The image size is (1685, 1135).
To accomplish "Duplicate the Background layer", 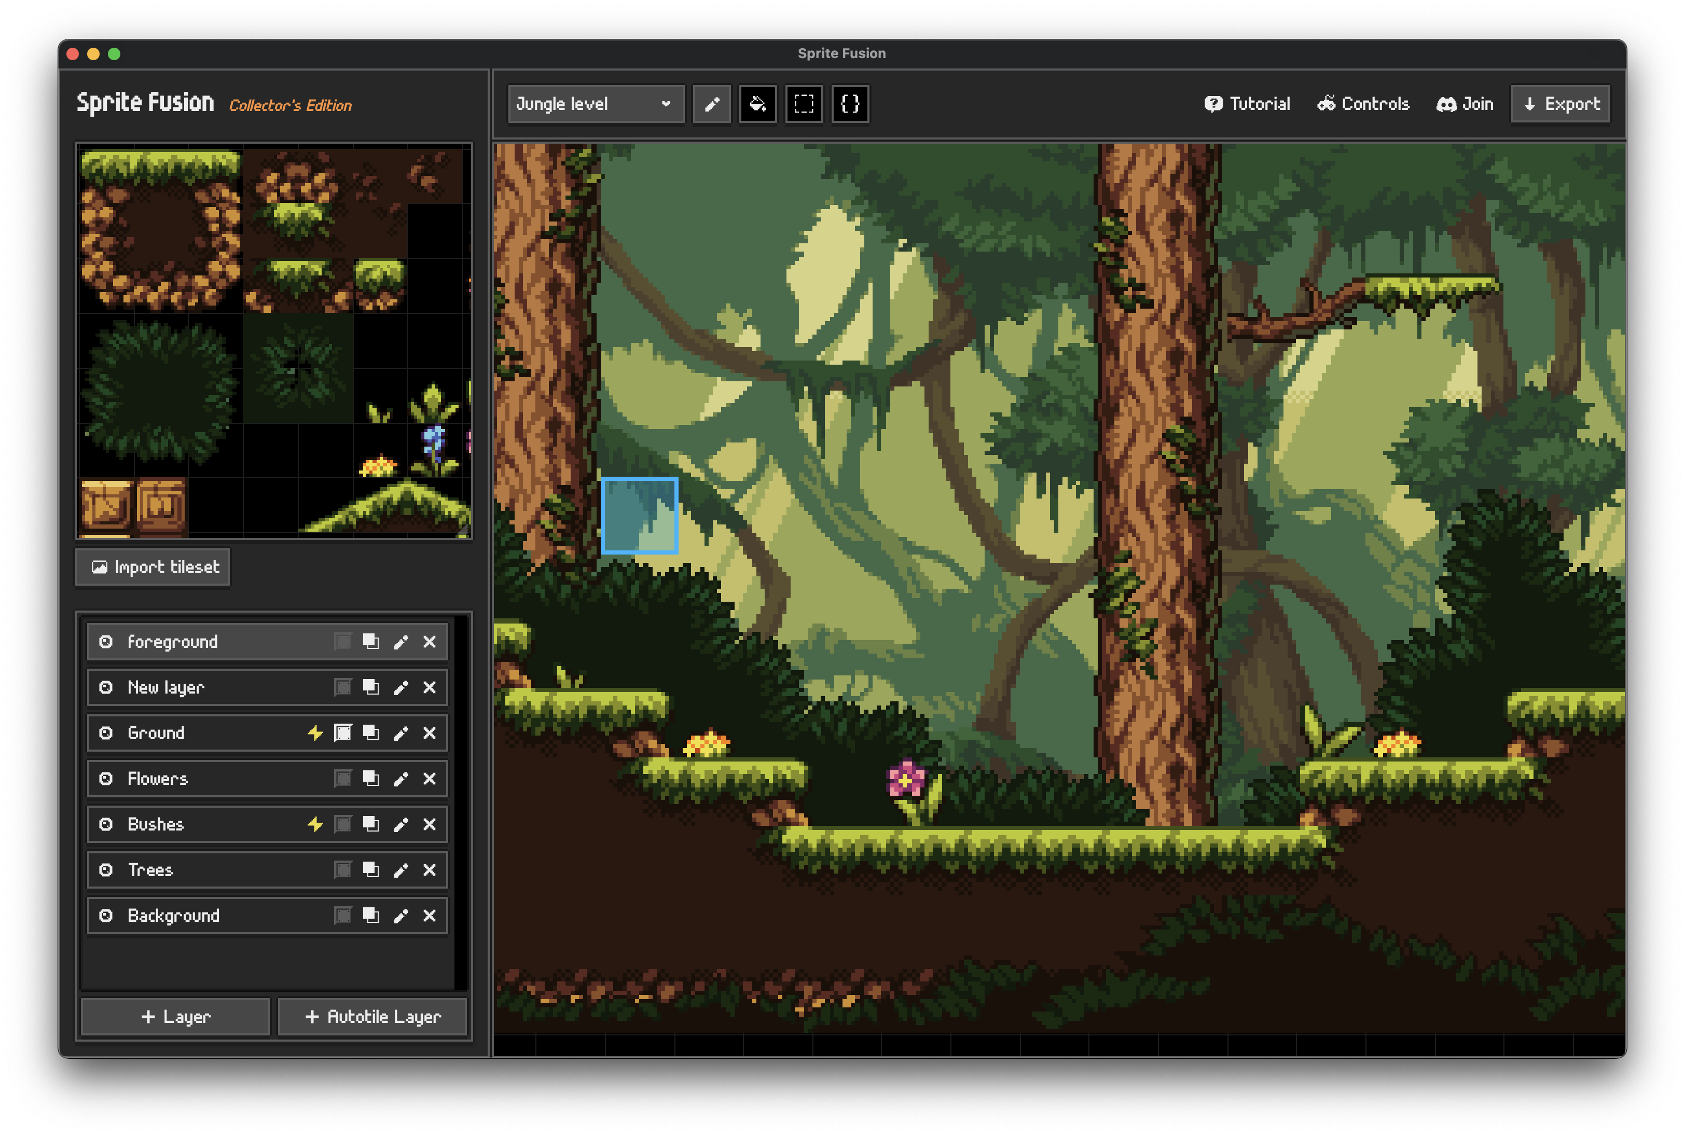I will click(370, 916).
